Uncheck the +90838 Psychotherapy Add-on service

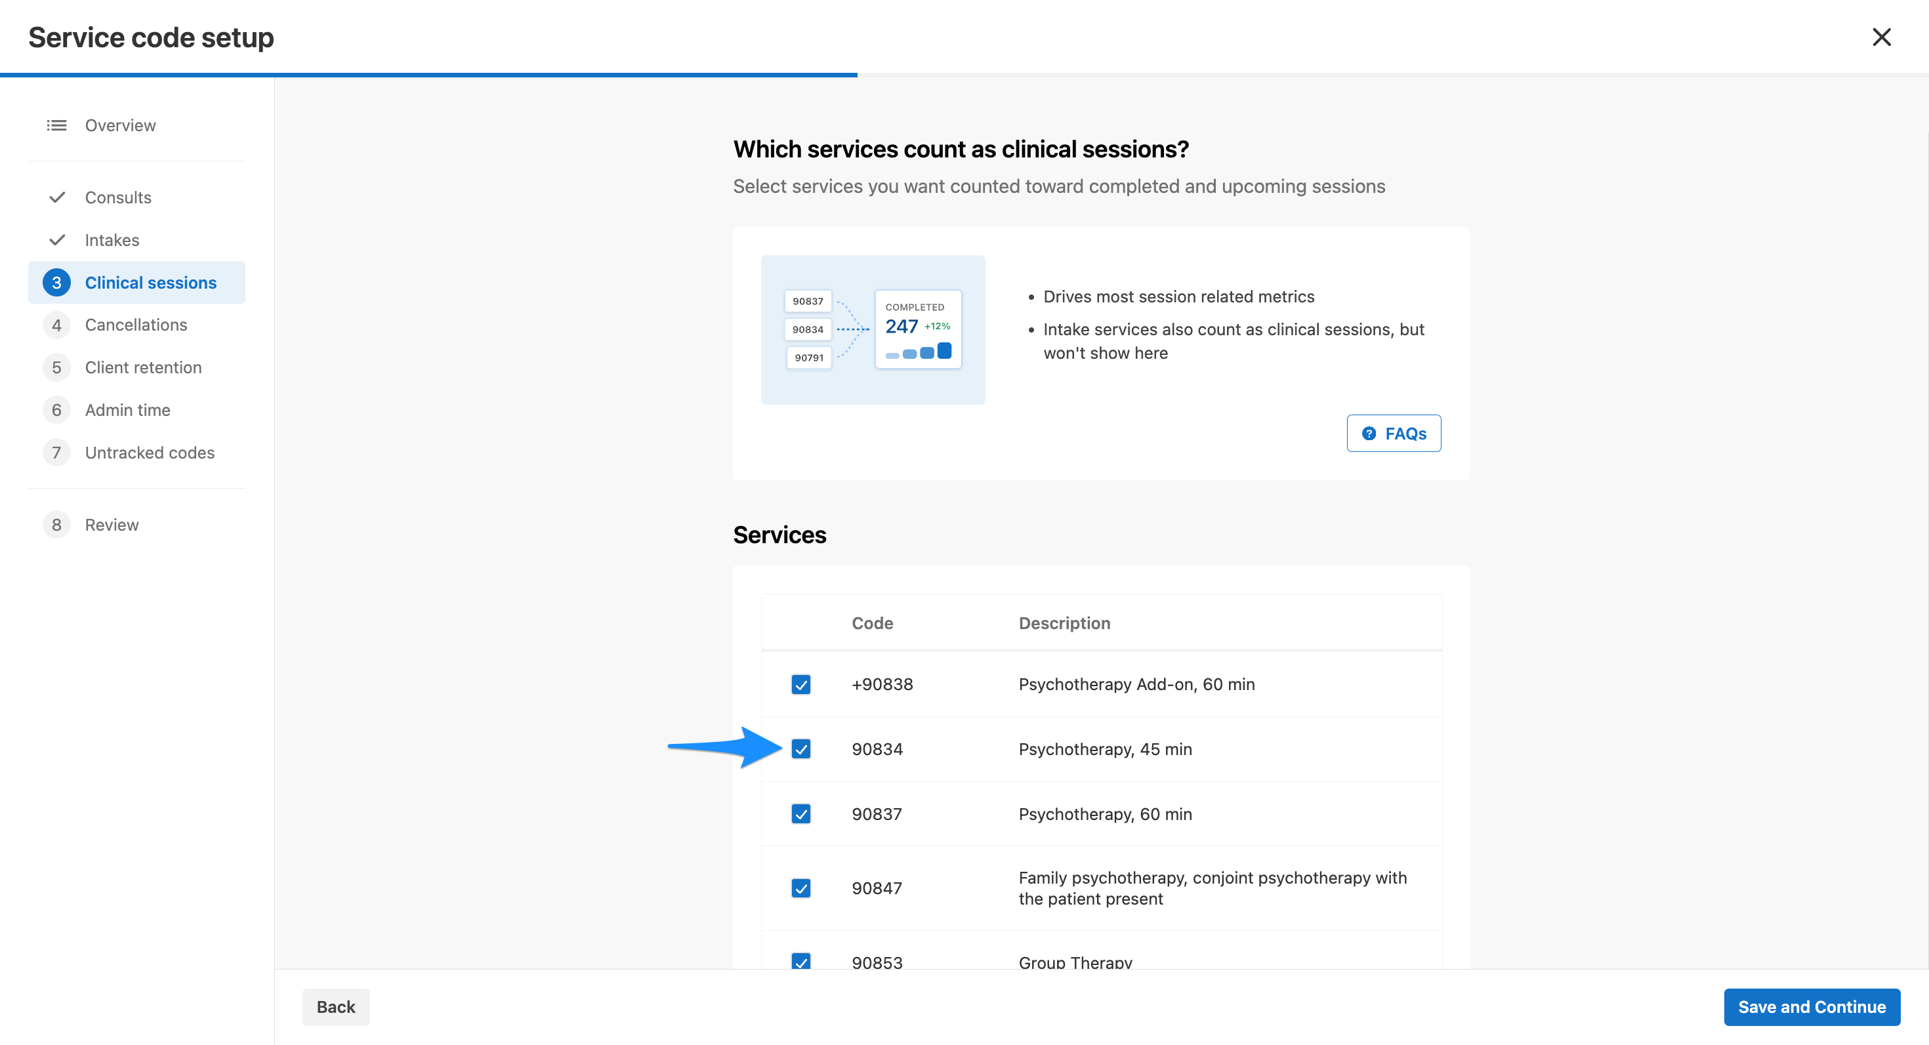(800, 684)
